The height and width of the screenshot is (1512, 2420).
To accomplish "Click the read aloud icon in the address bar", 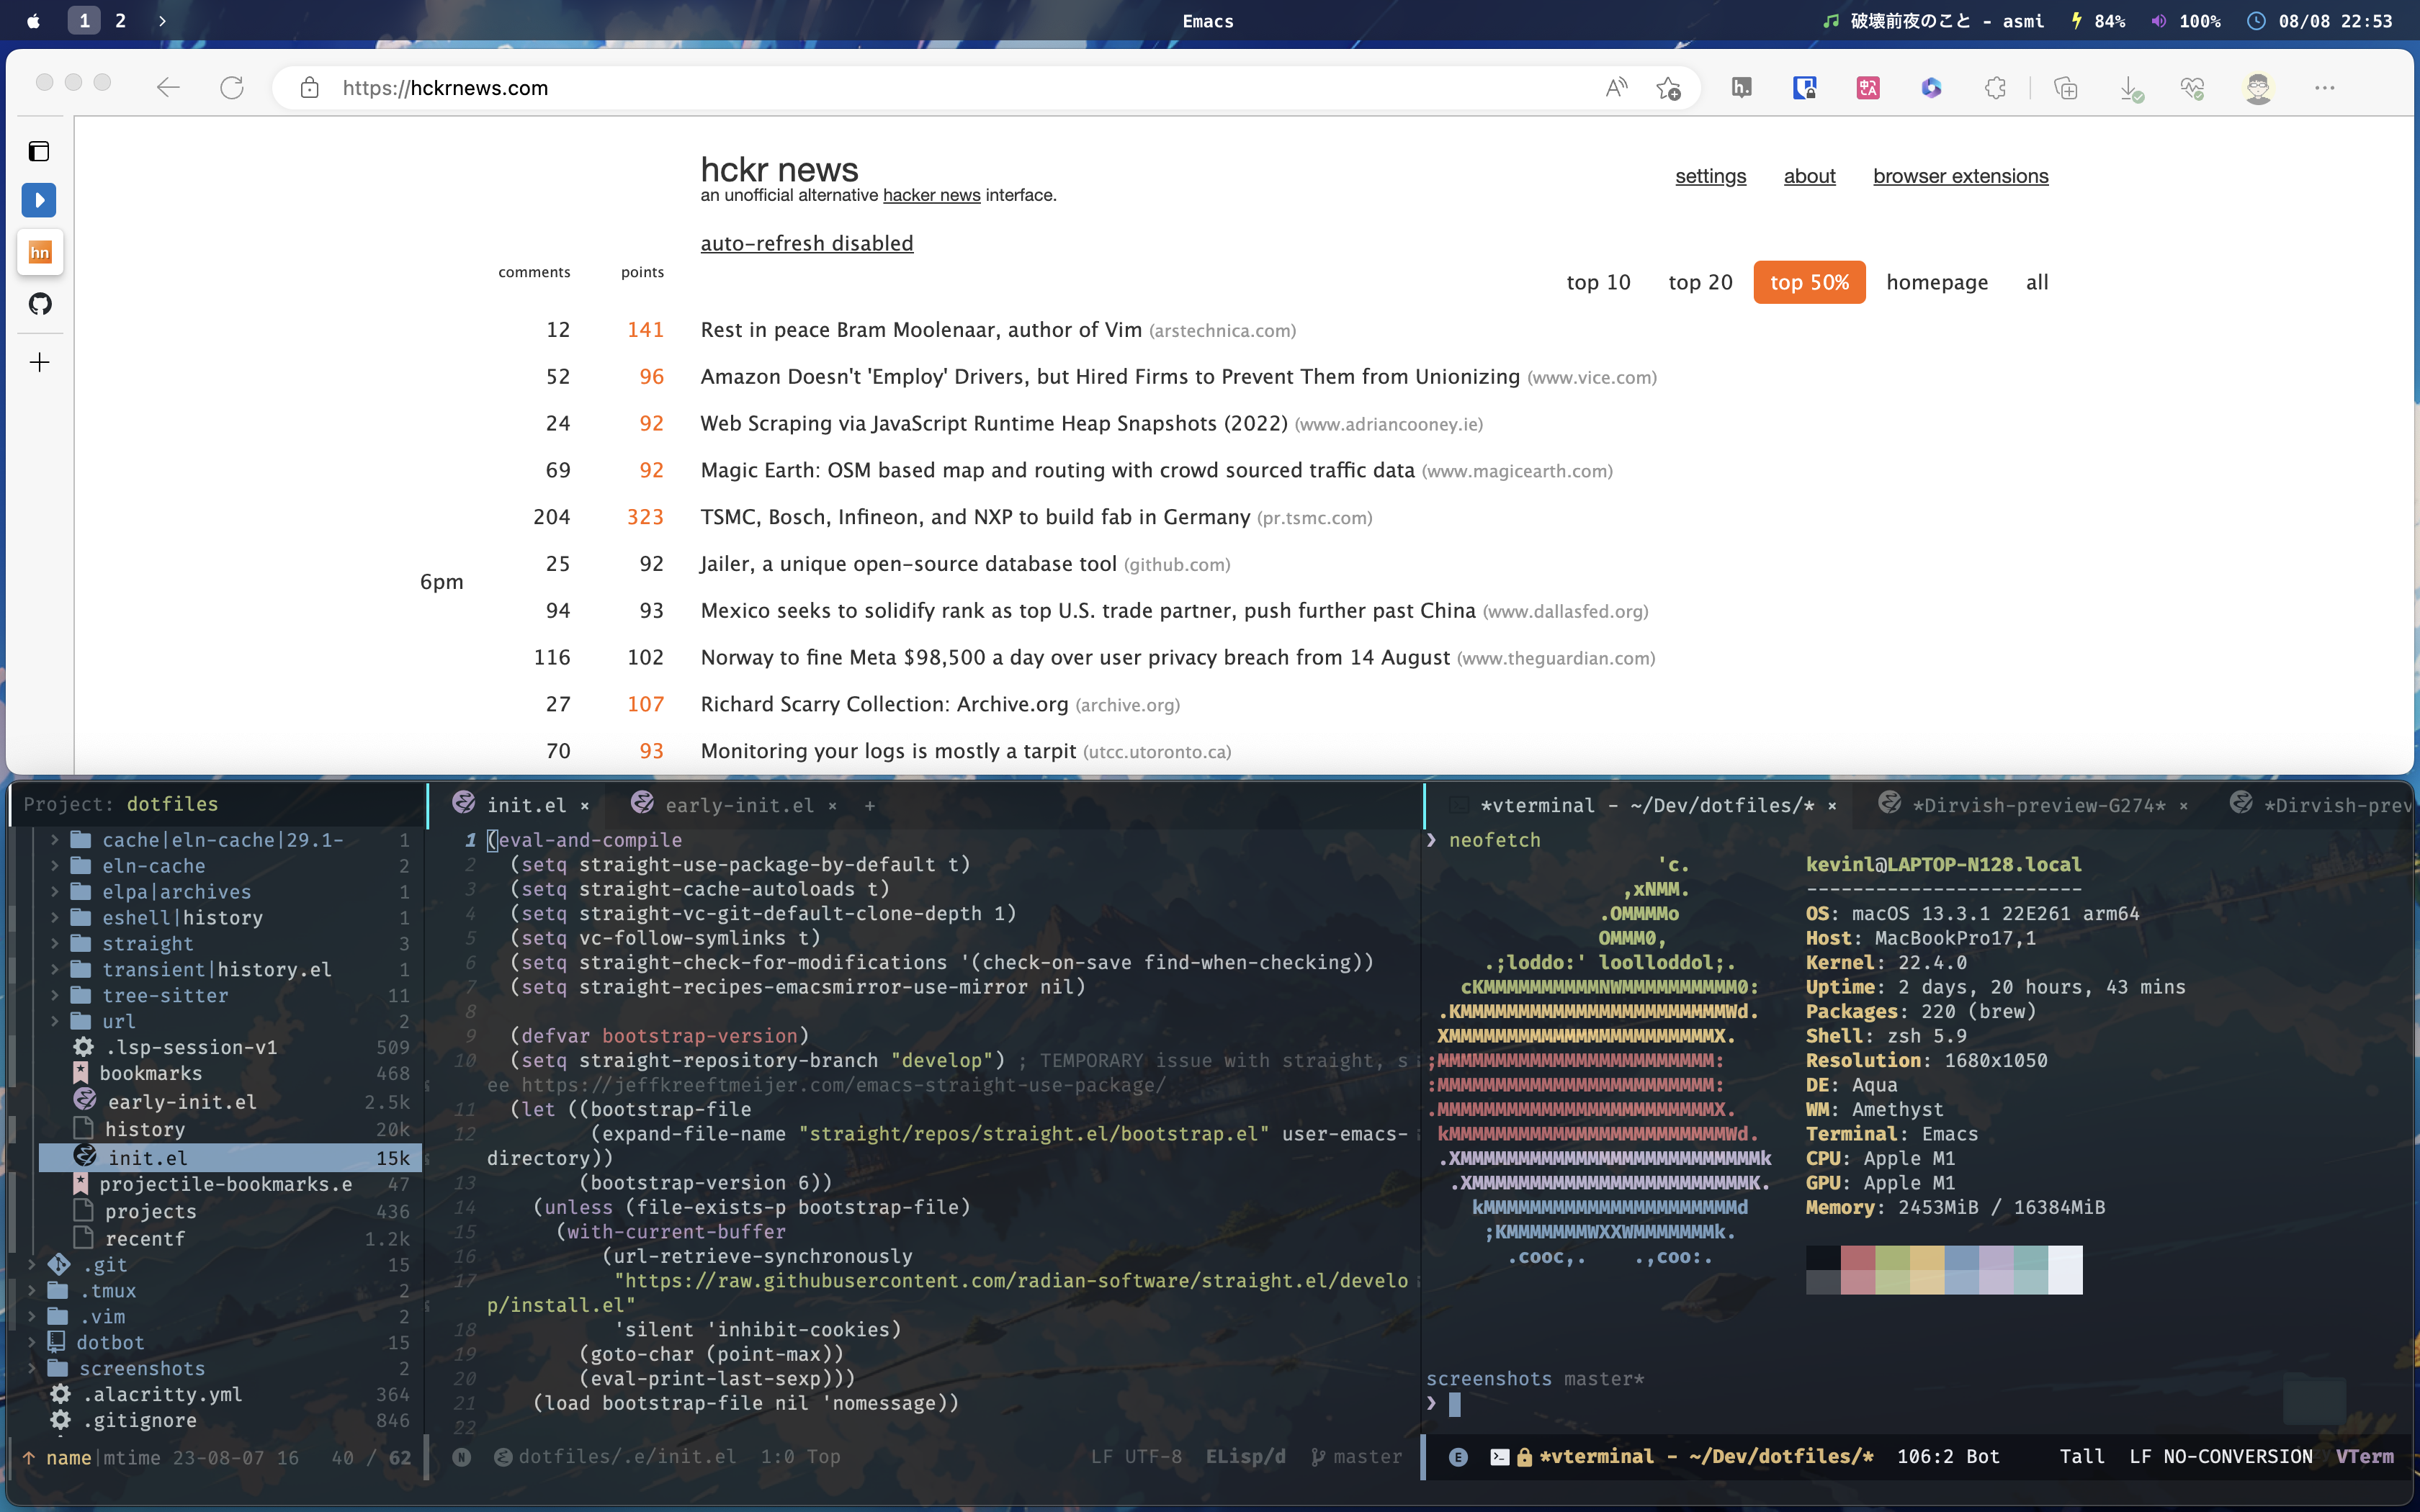I will 1616,88.
